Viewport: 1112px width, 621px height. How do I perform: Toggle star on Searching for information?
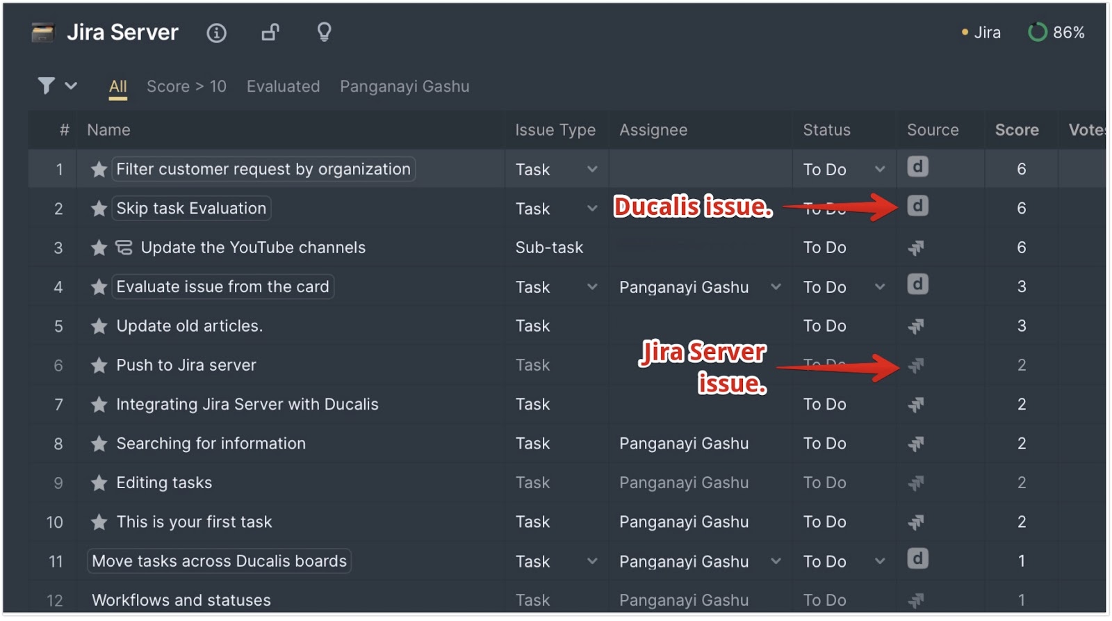[99, 444]
